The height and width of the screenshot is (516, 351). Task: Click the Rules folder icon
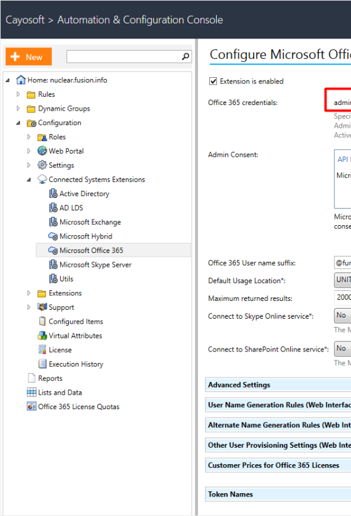click(31, 94)
